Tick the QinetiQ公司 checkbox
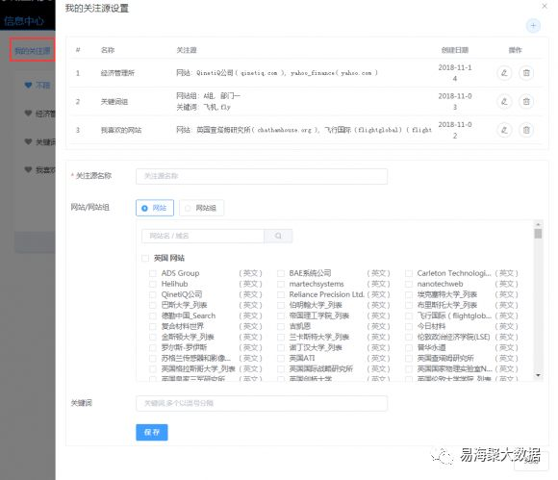This screenshot has width=558, height=480. (x=153, y=294)
